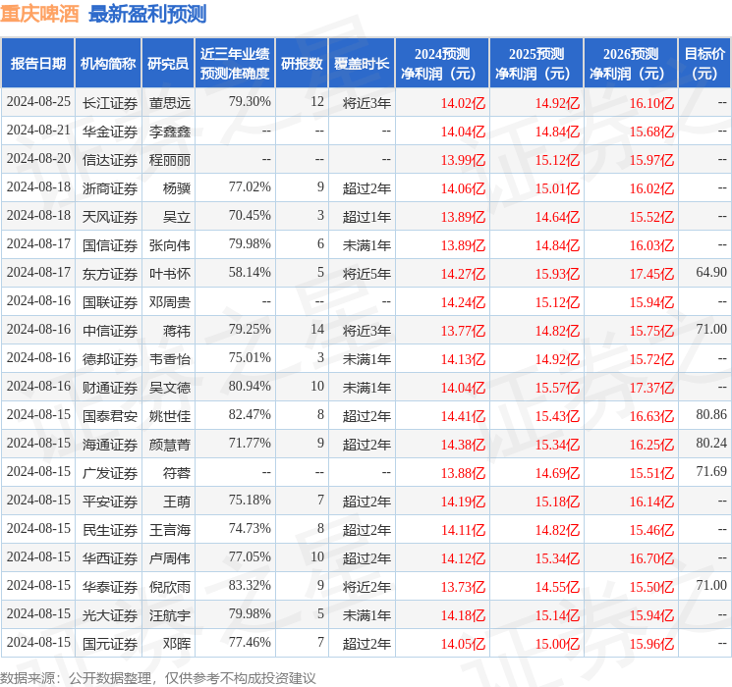This screenshot has height=687, width=732.
Task: Click 2025 profit forecast 15.93亿
Action: coord(557,274)
